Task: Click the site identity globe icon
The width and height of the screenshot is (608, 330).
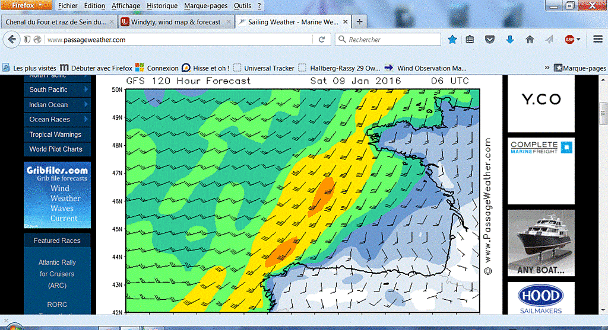Action: point(37,40)
